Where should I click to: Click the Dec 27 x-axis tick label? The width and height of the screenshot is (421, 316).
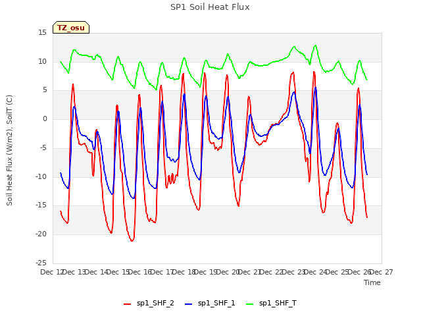(x=382, y=272)
